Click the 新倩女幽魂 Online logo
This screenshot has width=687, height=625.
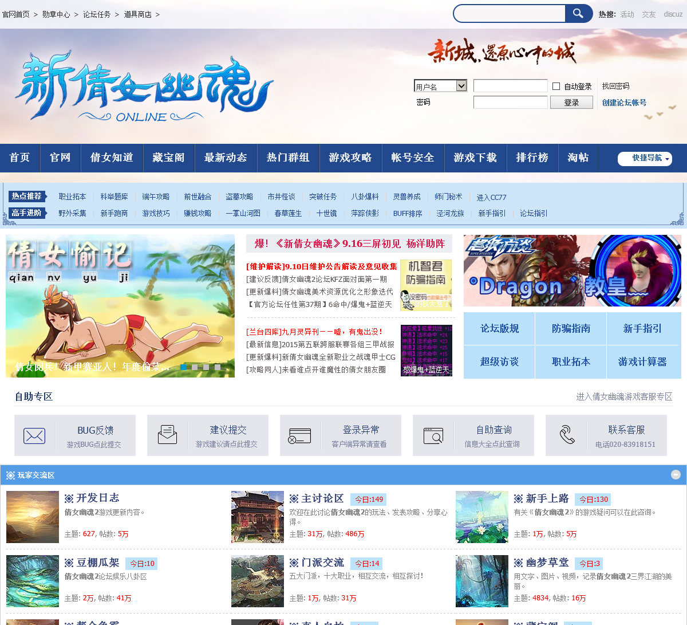pos(144,86)
